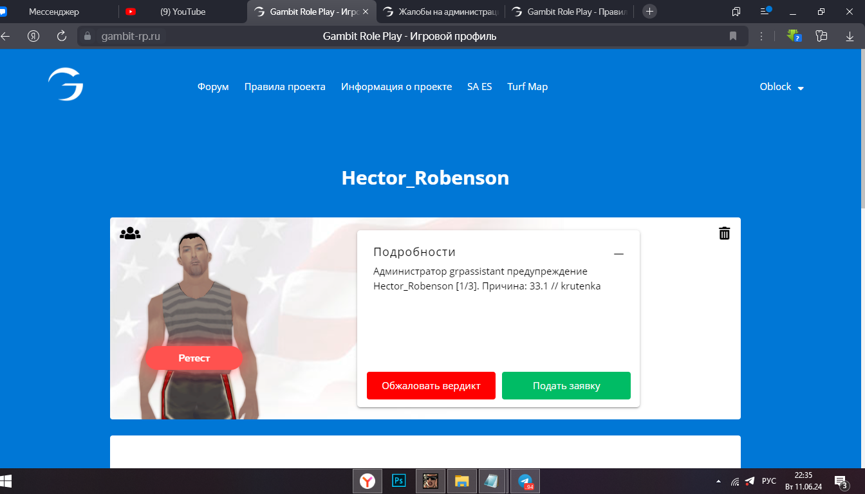
Task: Click the bookmark icon in address bar
Action: pos(732,36)
